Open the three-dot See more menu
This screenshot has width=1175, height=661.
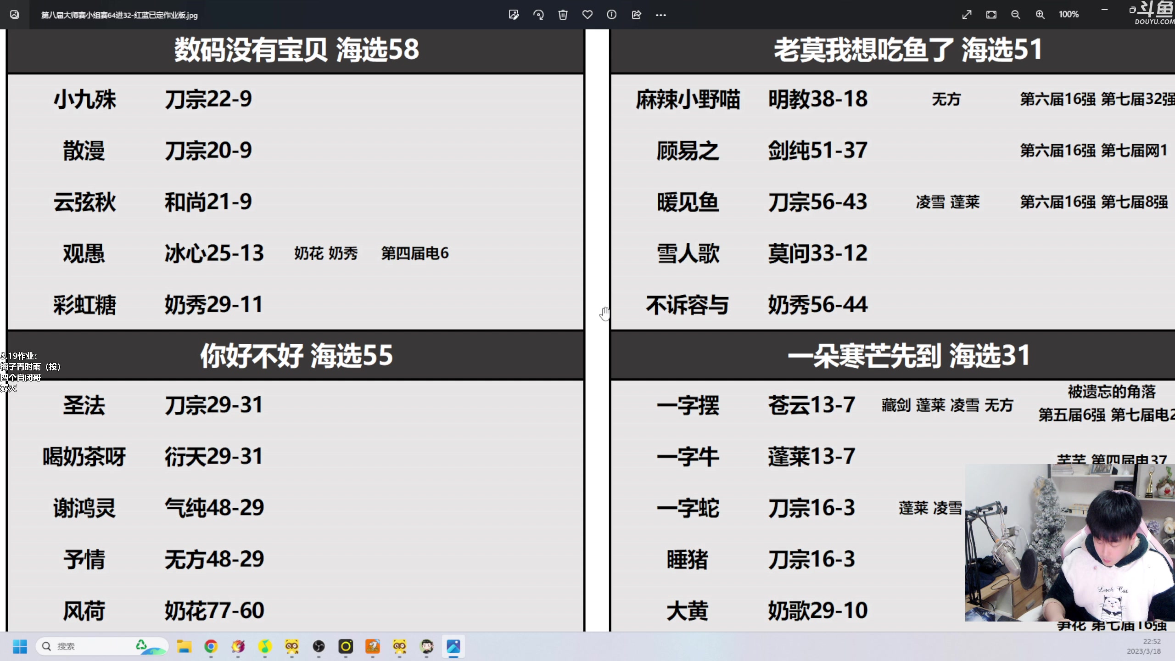(x=660, y=15)
